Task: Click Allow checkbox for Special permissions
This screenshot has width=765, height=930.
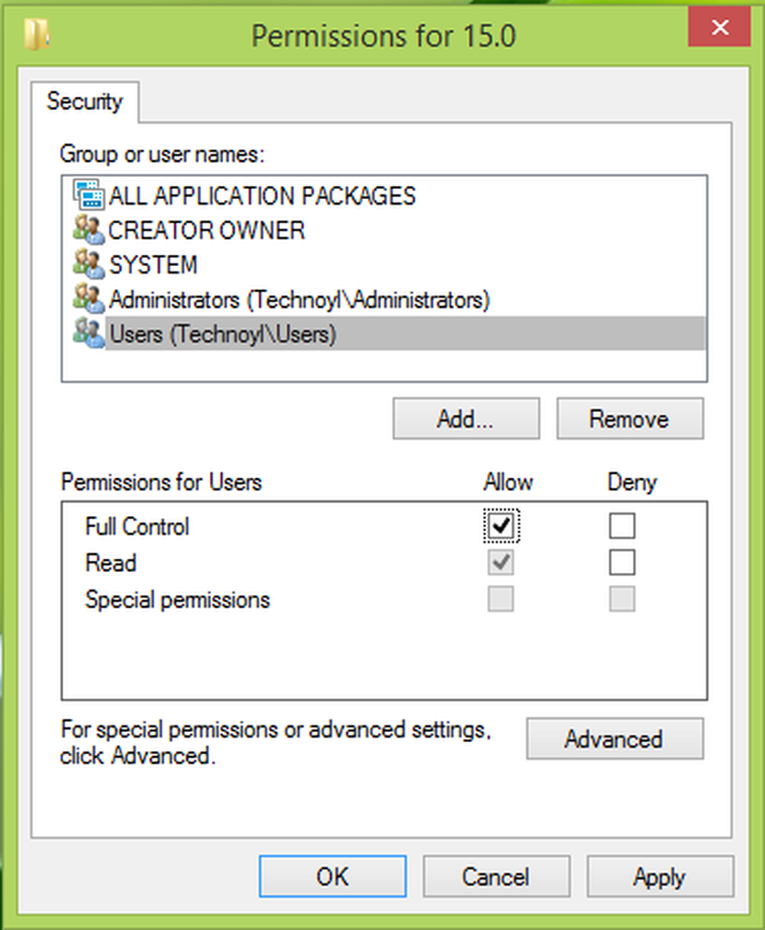Action: pyautogui.click(x=501, y=599)
